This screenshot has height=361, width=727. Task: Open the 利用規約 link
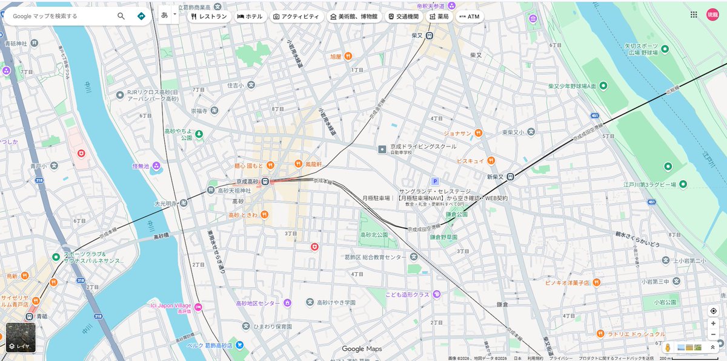point(535,358)
